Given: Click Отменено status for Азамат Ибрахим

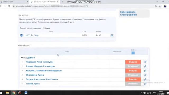Looking at the screenshot, I should [x=133, y=66].
